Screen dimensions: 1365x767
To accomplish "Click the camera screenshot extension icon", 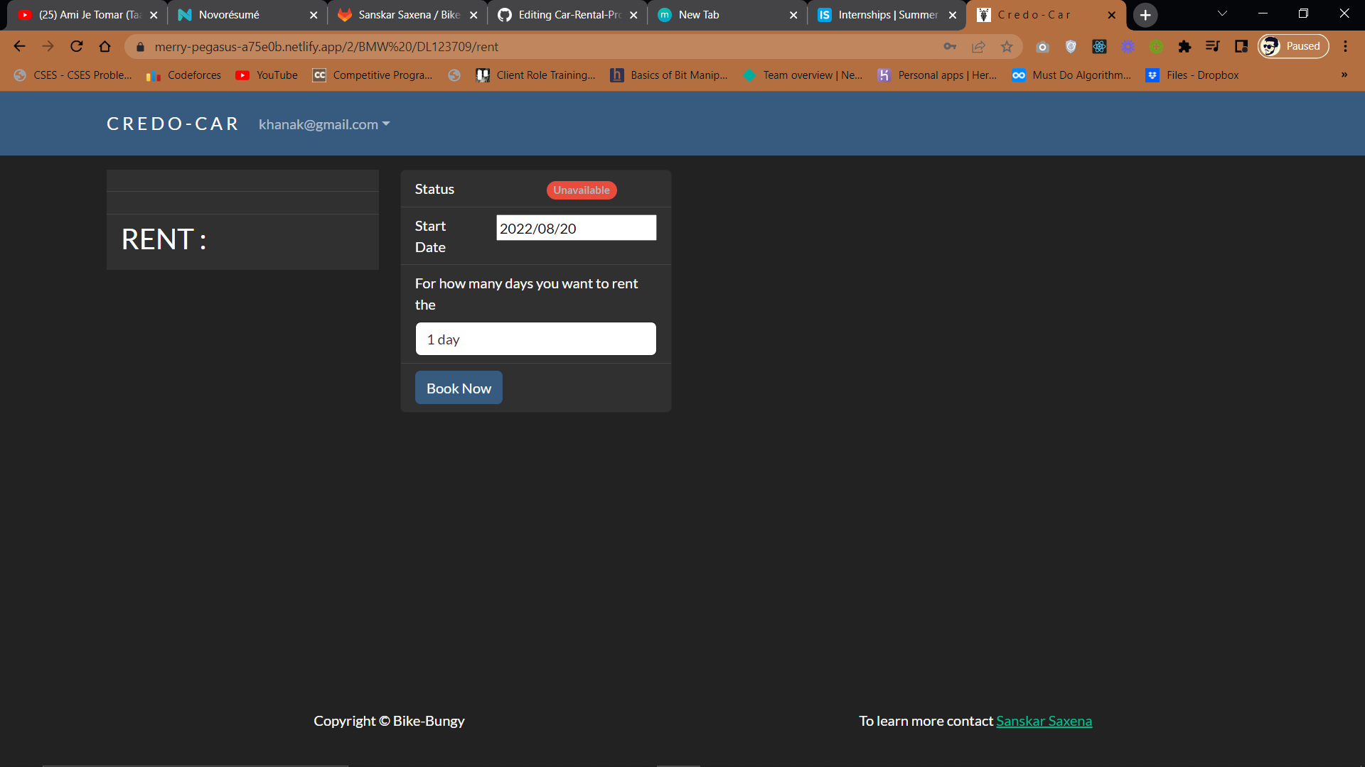I will pos(1043,46).
